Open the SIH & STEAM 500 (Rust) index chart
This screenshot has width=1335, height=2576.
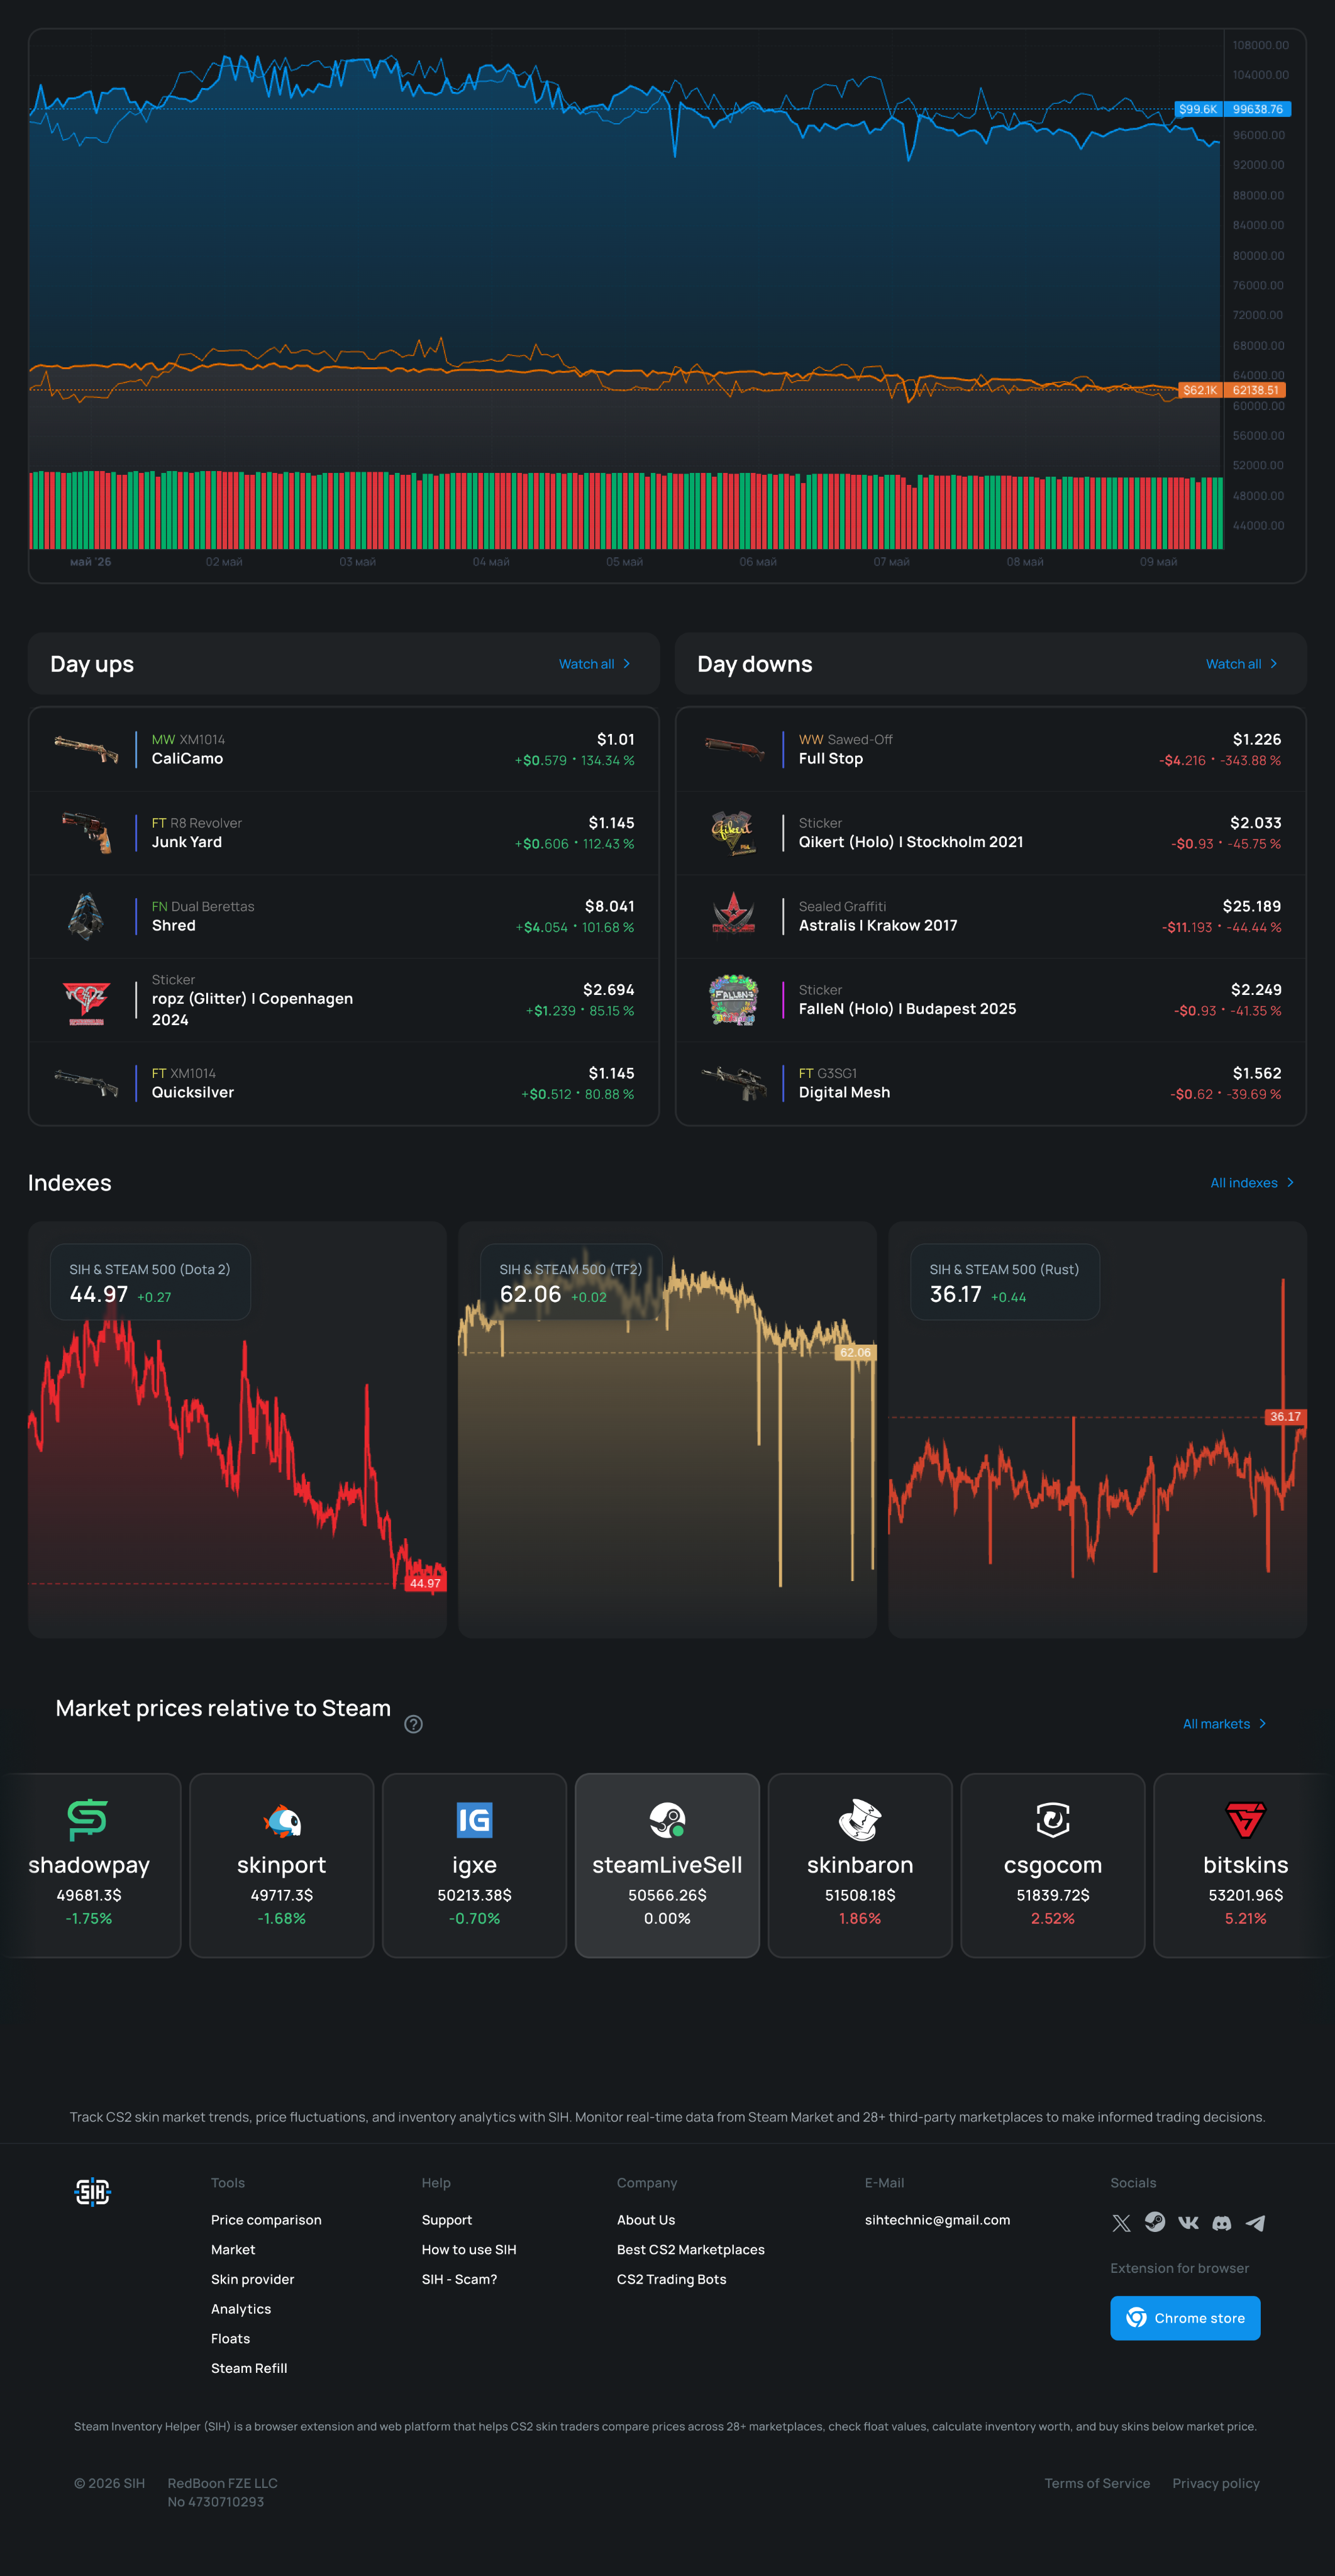pyautogui.click(x=1097, y=1430)
